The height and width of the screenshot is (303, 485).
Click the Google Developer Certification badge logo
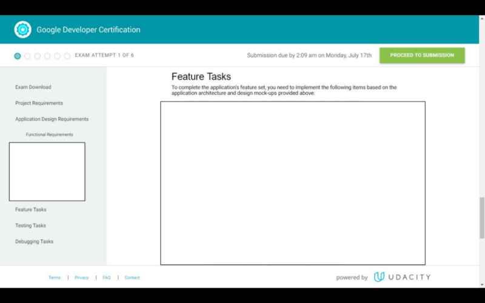(22, 30)
